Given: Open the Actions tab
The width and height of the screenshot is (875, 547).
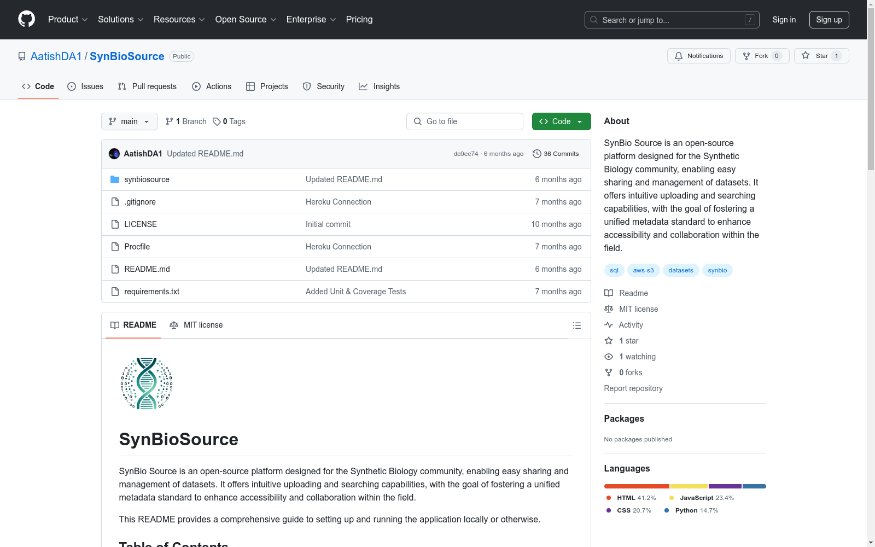Looking at the screenshot, I should 212,86.
